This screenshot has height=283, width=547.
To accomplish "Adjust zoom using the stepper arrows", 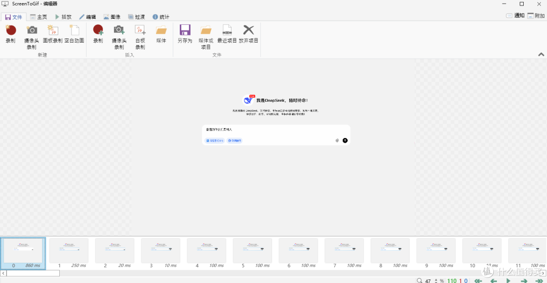I will coord(436,280).
